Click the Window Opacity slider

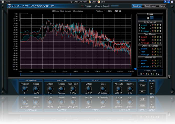(x=115, y=6)
